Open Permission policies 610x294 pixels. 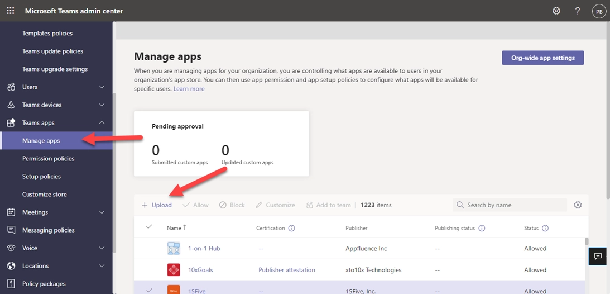(x=48, y=159)
